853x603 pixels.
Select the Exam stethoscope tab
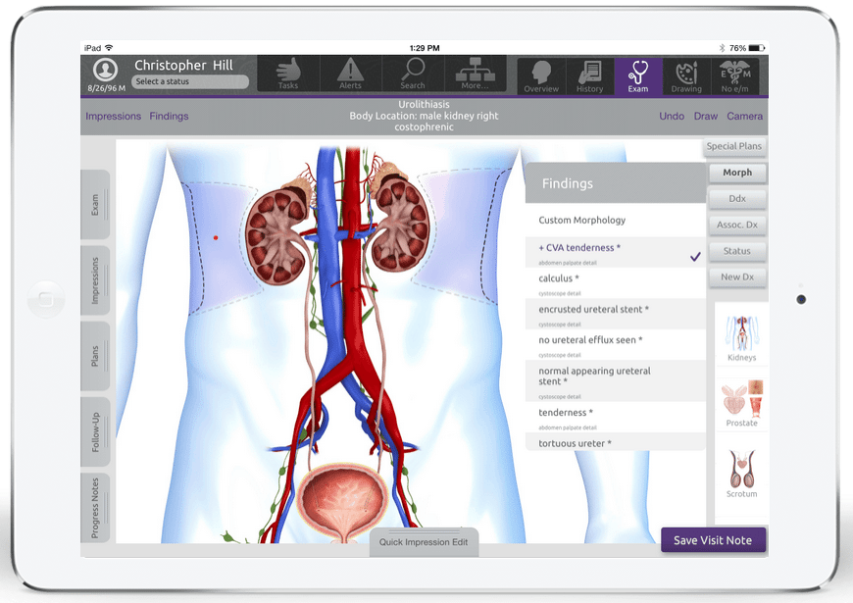coord(638,76)
